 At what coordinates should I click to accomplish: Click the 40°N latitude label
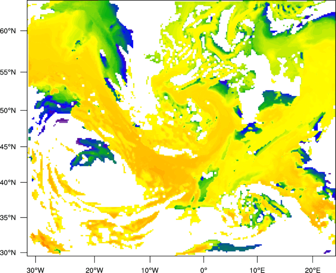(x=8, y=183)
